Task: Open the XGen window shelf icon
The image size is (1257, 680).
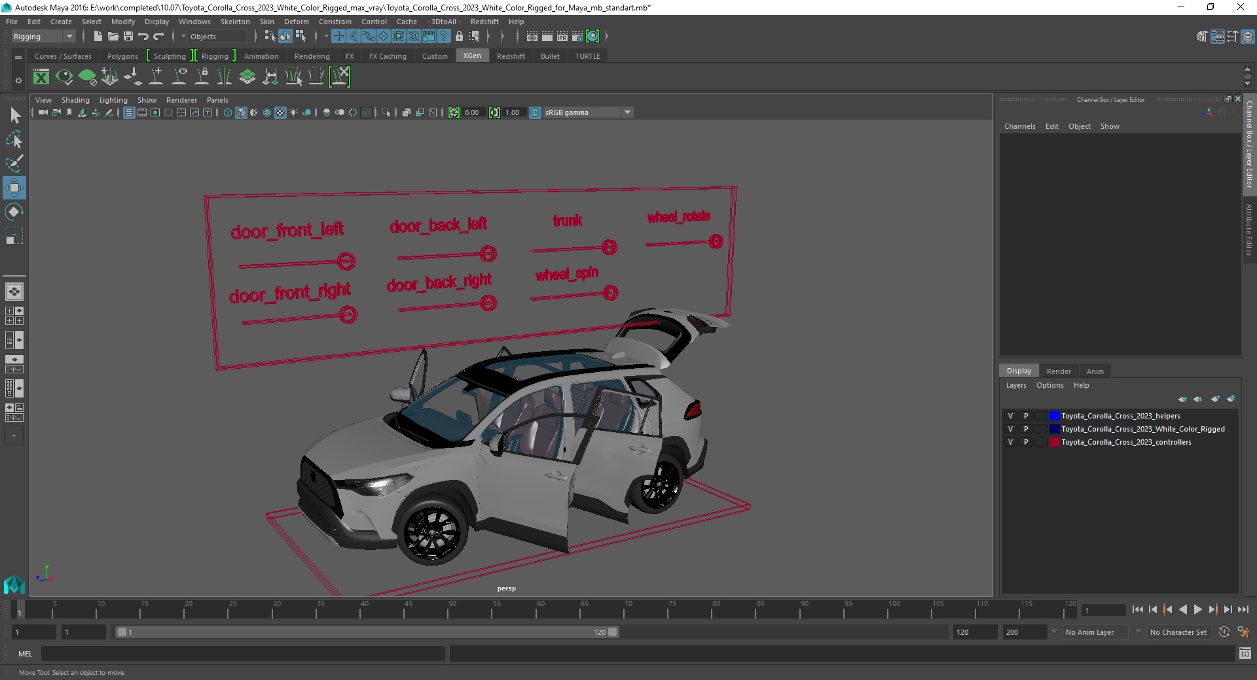Action: coord(41,77)
